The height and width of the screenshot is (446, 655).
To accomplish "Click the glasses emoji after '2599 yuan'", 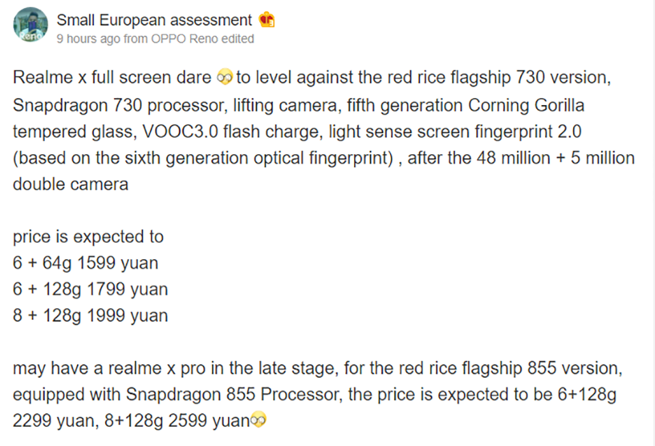I will 258,419.
